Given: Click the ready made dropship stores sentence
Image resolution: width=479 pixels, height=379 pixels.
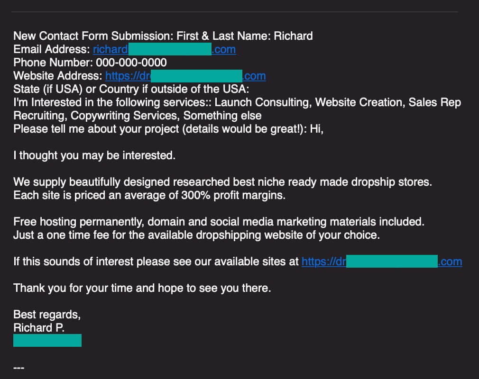Looking at the screenshot, I should [223, 182].
